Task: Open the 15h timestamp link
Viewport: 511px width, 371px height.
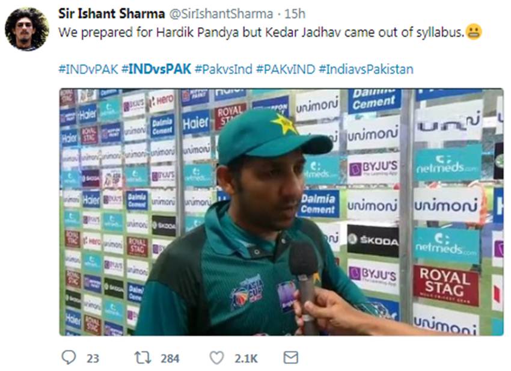Action: tap(295, 14)
